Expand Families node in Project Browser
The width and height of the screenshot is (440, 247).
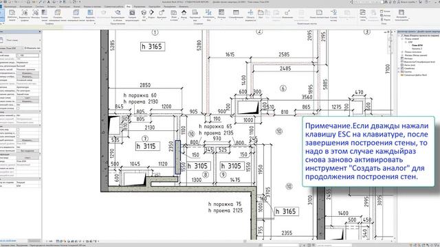tap(399, 69)
